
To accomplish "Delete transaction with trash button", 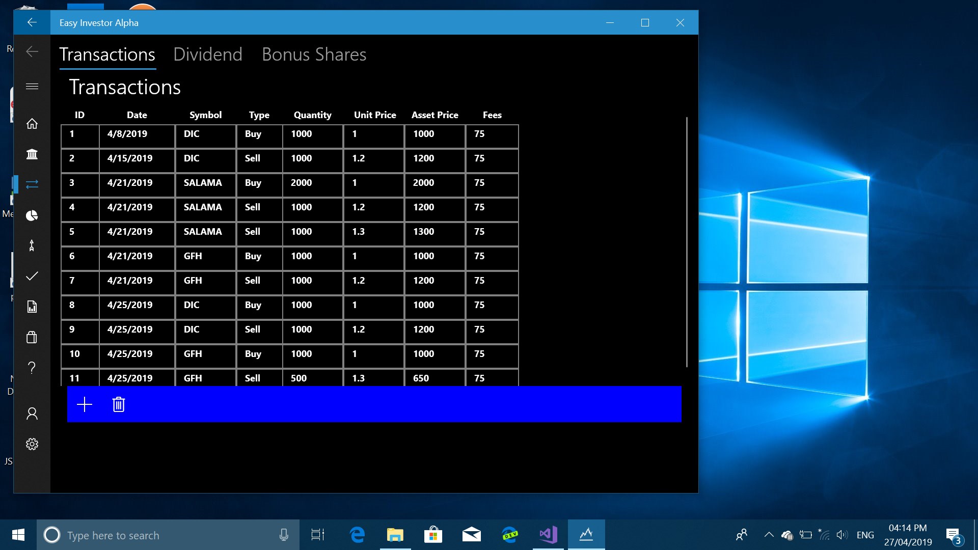I will coord(119,405).
